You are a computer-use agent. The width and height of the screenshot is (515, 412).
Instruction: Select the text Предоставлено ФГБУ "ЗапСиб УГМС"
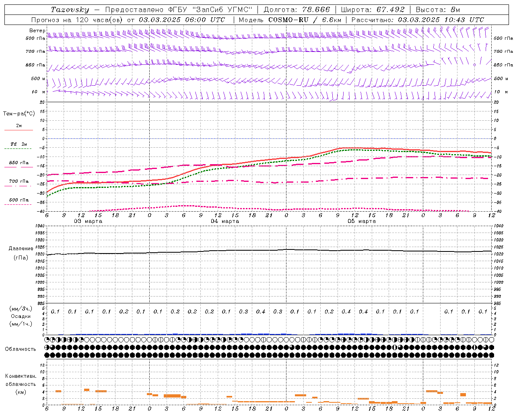(x=179, y=10)
